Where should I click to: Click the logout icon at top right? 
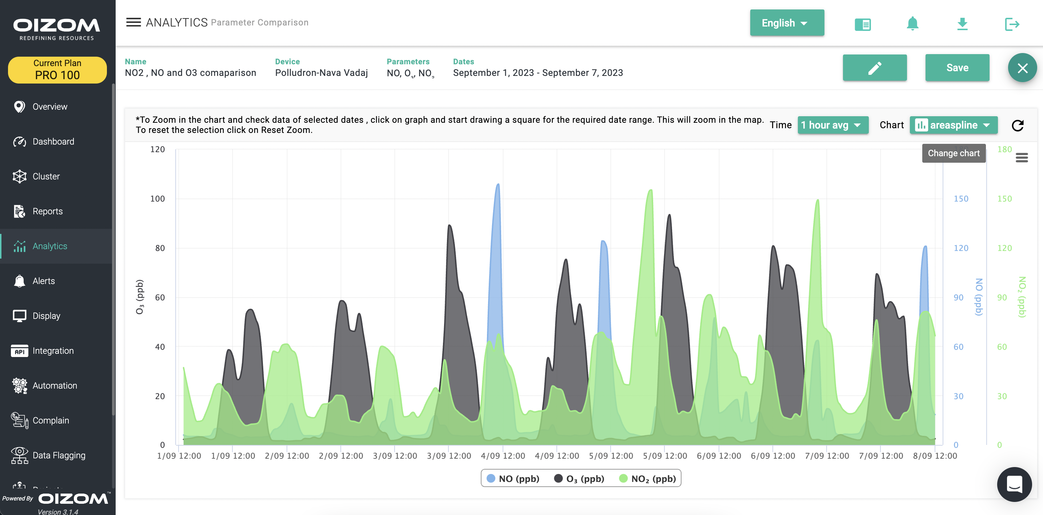[x=1011, y=24]
